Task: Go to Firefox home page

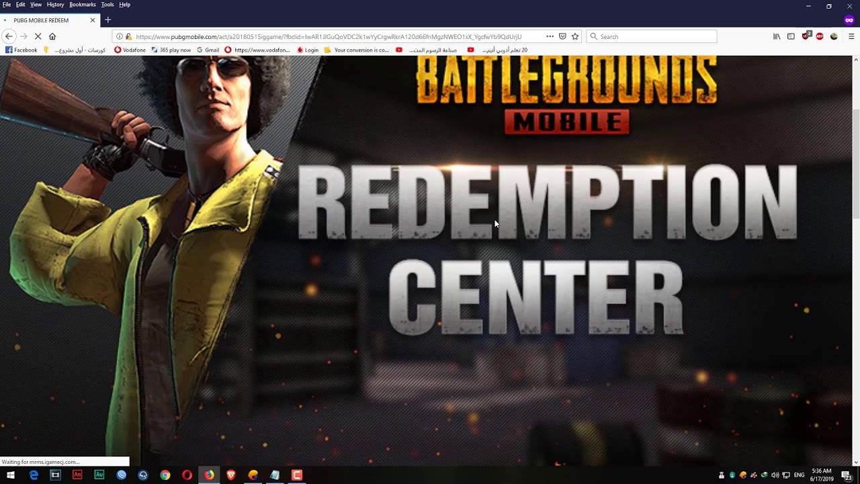Action: (52, 36)
